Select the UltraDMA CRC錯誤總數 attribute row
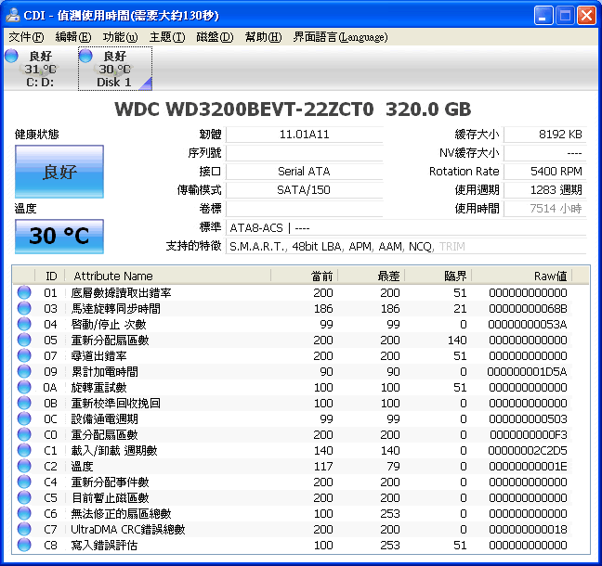This screenshot has width=602, height=566. click(x=293, y=529)
